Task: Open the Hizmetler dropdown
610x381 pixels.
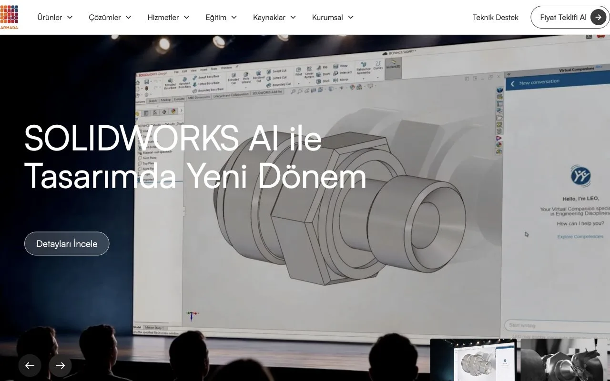Action: (x=169, y=17)
